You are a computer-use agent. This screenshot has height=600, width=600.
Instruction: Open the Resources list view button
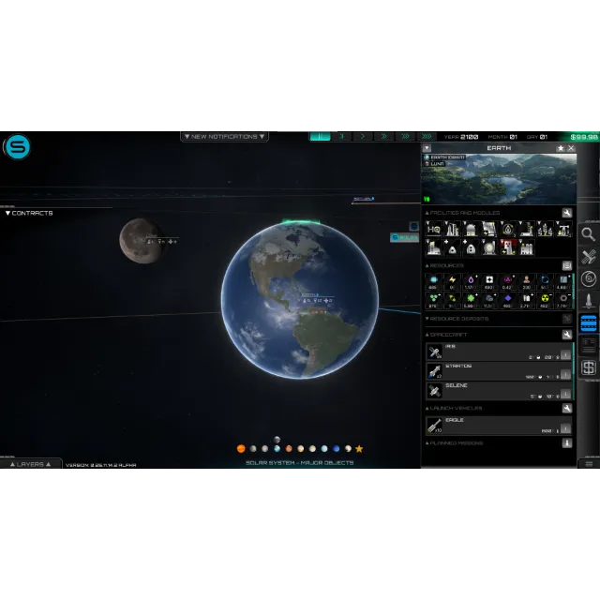pyautogui.click(x=566, y=265)
